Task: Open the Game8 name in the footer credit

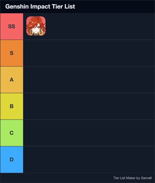Action: tap(146, 178)
